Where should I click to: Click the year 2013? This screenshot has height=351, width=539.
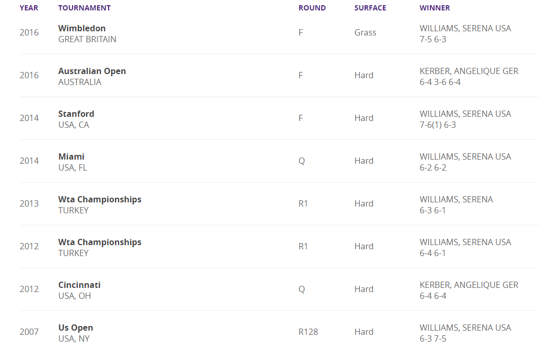pos(29,203)
